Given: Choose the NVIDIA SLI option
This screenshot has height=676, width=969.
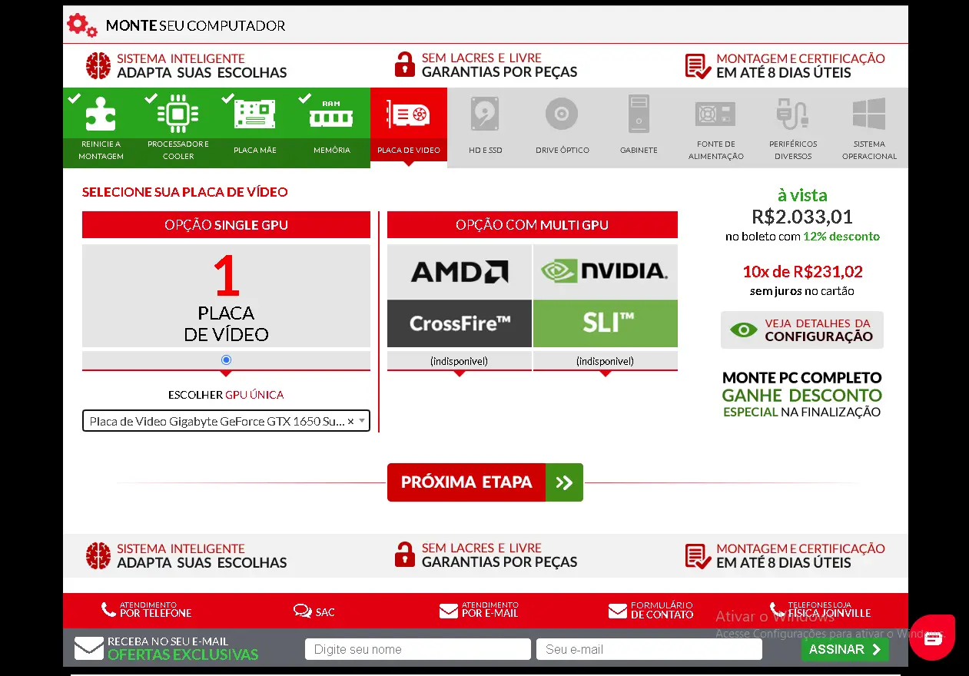Looking at the screenshot, I should 606,296.
